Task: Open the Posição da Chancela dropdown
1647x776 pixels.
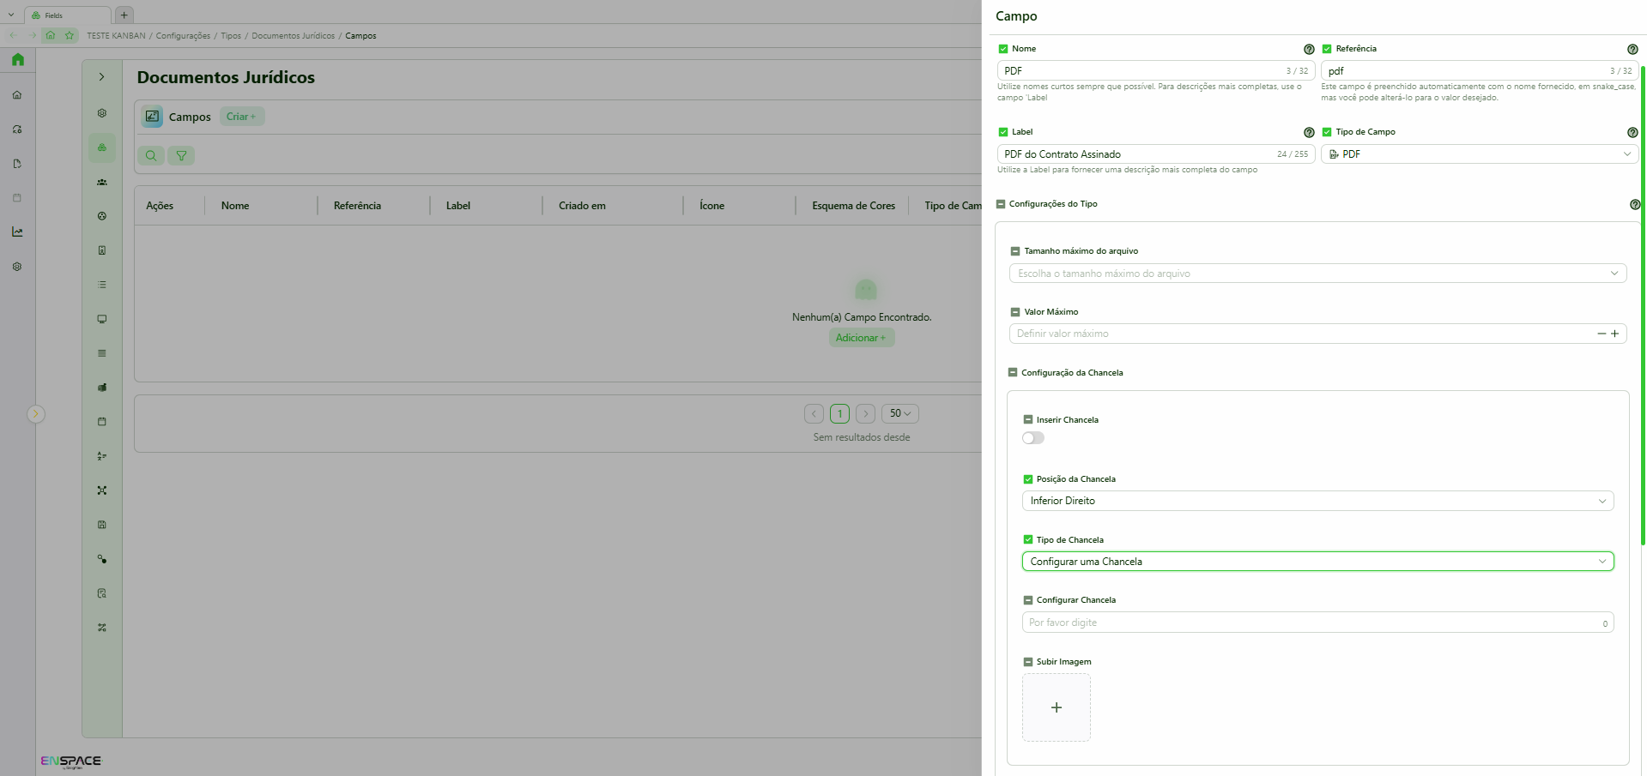Action: 1317,501
